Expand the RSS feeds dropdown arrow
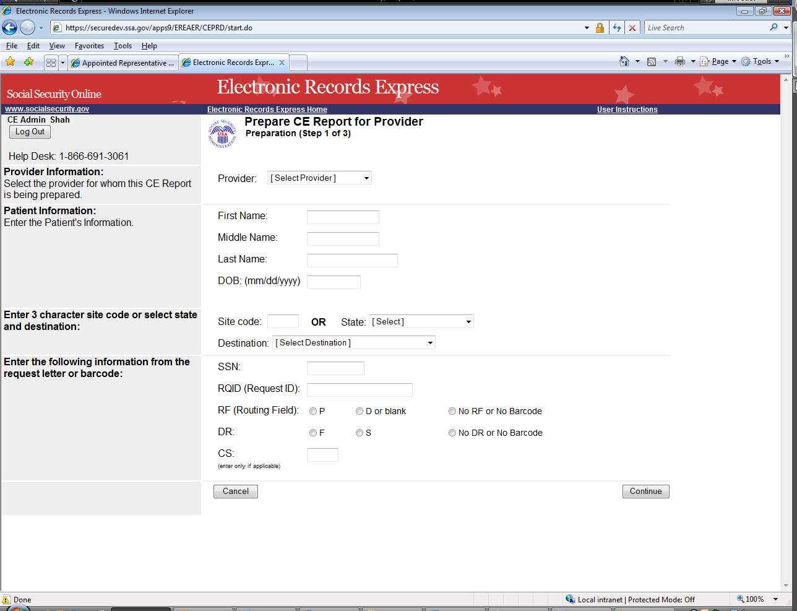This screenshot has width=797, height=611. pyautogui.click(x=665, y=61)
